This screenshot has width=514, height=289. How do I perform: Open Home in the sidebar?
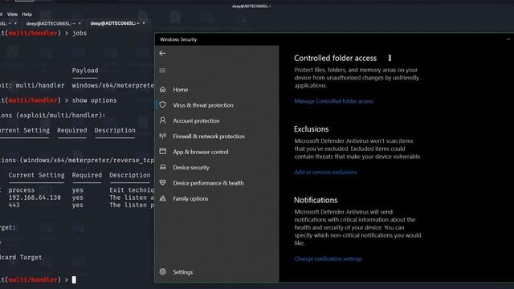click(180, 89)
